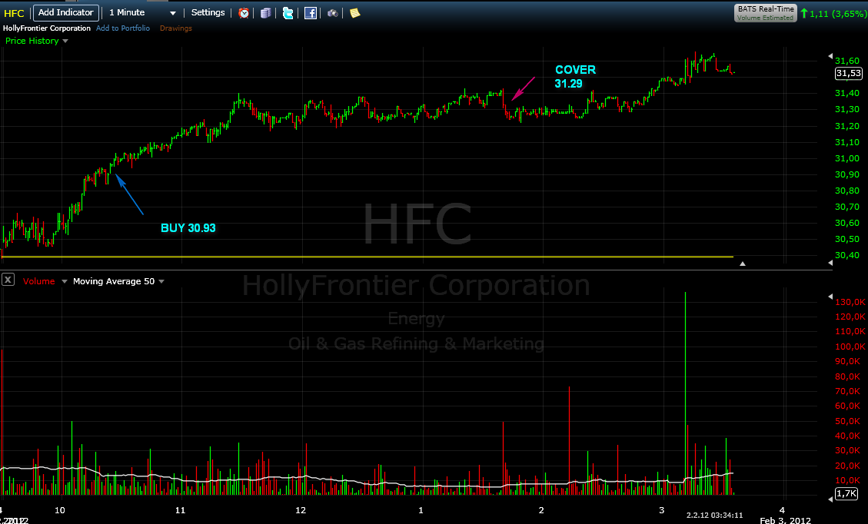
Task: Click the small triangle beside 30,40 label
Action: [x=830, y=263]
